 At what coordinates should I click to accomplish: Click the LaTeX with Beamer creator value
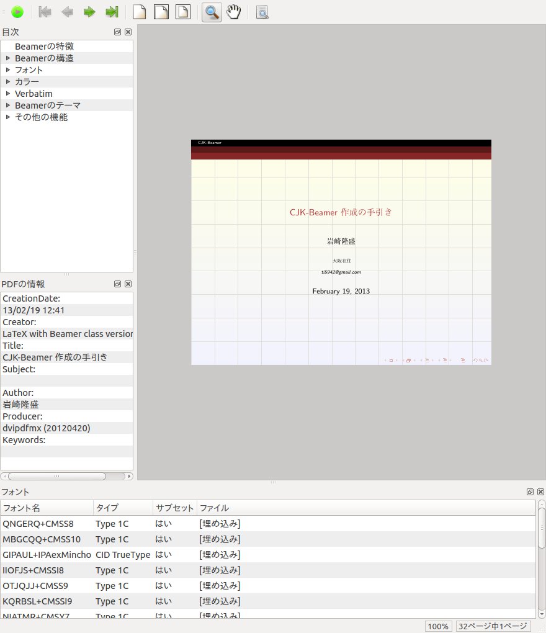pos(68,334)
